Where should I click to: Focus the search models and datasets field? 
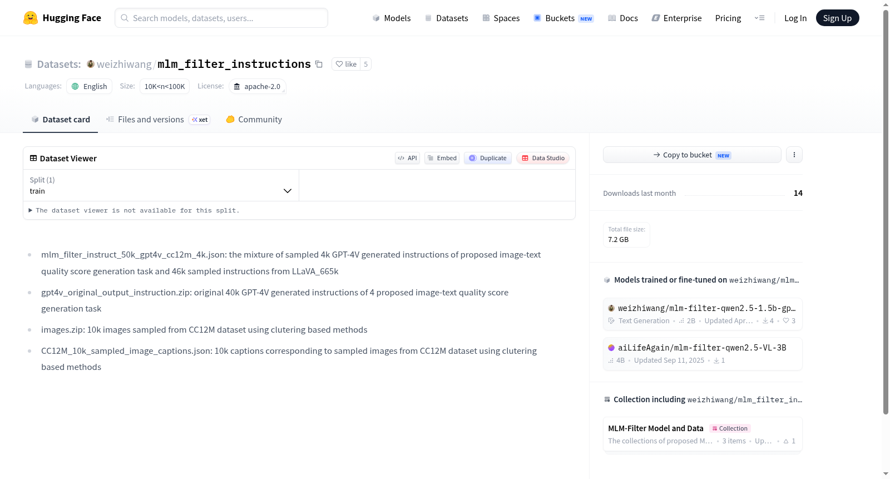221,18
